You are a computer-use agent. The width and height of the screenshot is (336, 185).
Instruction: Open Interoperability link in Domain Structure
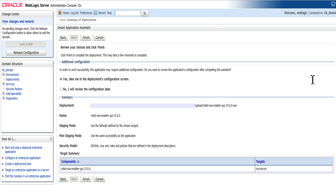pyautogui.click(x=14, y=94)
